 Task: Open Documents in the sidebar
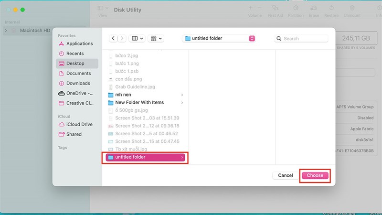77,74
